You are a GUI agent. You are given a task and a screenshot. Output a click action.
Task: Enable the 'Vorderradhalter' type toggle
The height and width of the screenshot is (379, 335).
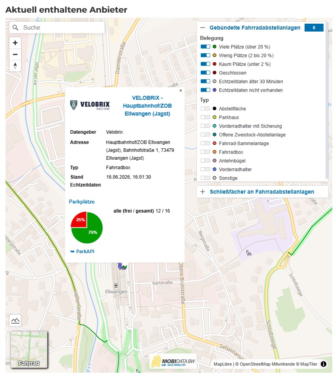click(x=205, y=170)
